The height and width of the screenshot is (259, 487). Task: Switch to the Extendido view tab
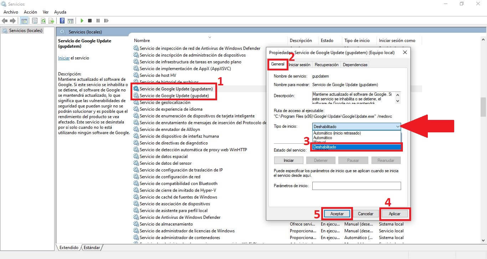coord(69,247)
